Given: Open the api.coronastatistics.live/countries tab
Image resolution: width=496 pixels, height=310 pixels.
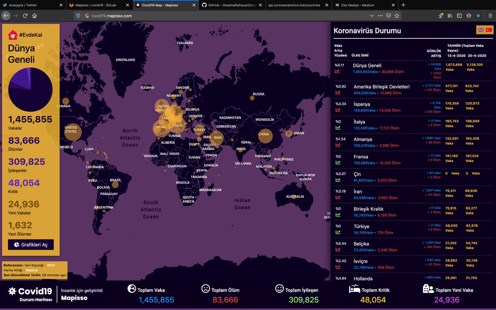Looking at the screenshot, I should 298,5.
